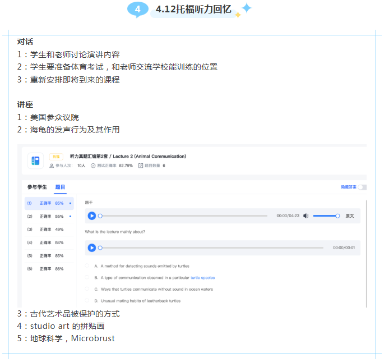This screenshot has width=384, height=362.
Task: Mute the lecture audio speaker icon
Action: coord(306,216)
